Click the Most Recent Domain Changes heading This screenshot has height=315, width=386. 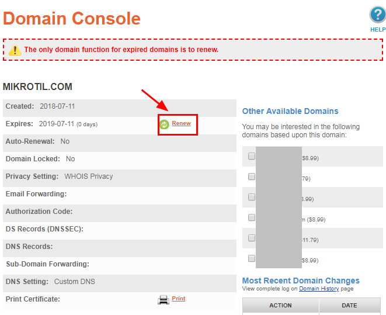tap(301, 281)
